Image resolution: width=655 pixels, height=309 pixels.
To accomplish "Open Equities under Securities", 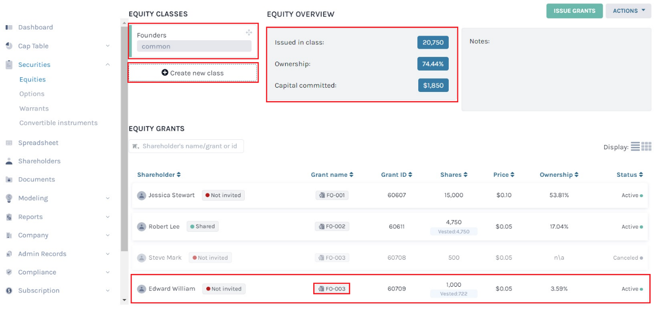I will (x=32, y=79).
